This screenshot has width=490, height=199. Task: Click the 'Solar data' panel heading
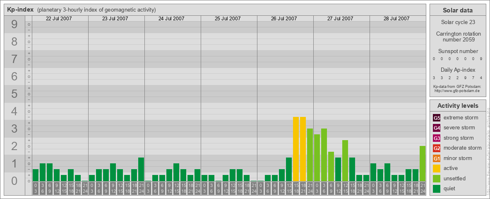pyautogui.click(x=457, y=10)
